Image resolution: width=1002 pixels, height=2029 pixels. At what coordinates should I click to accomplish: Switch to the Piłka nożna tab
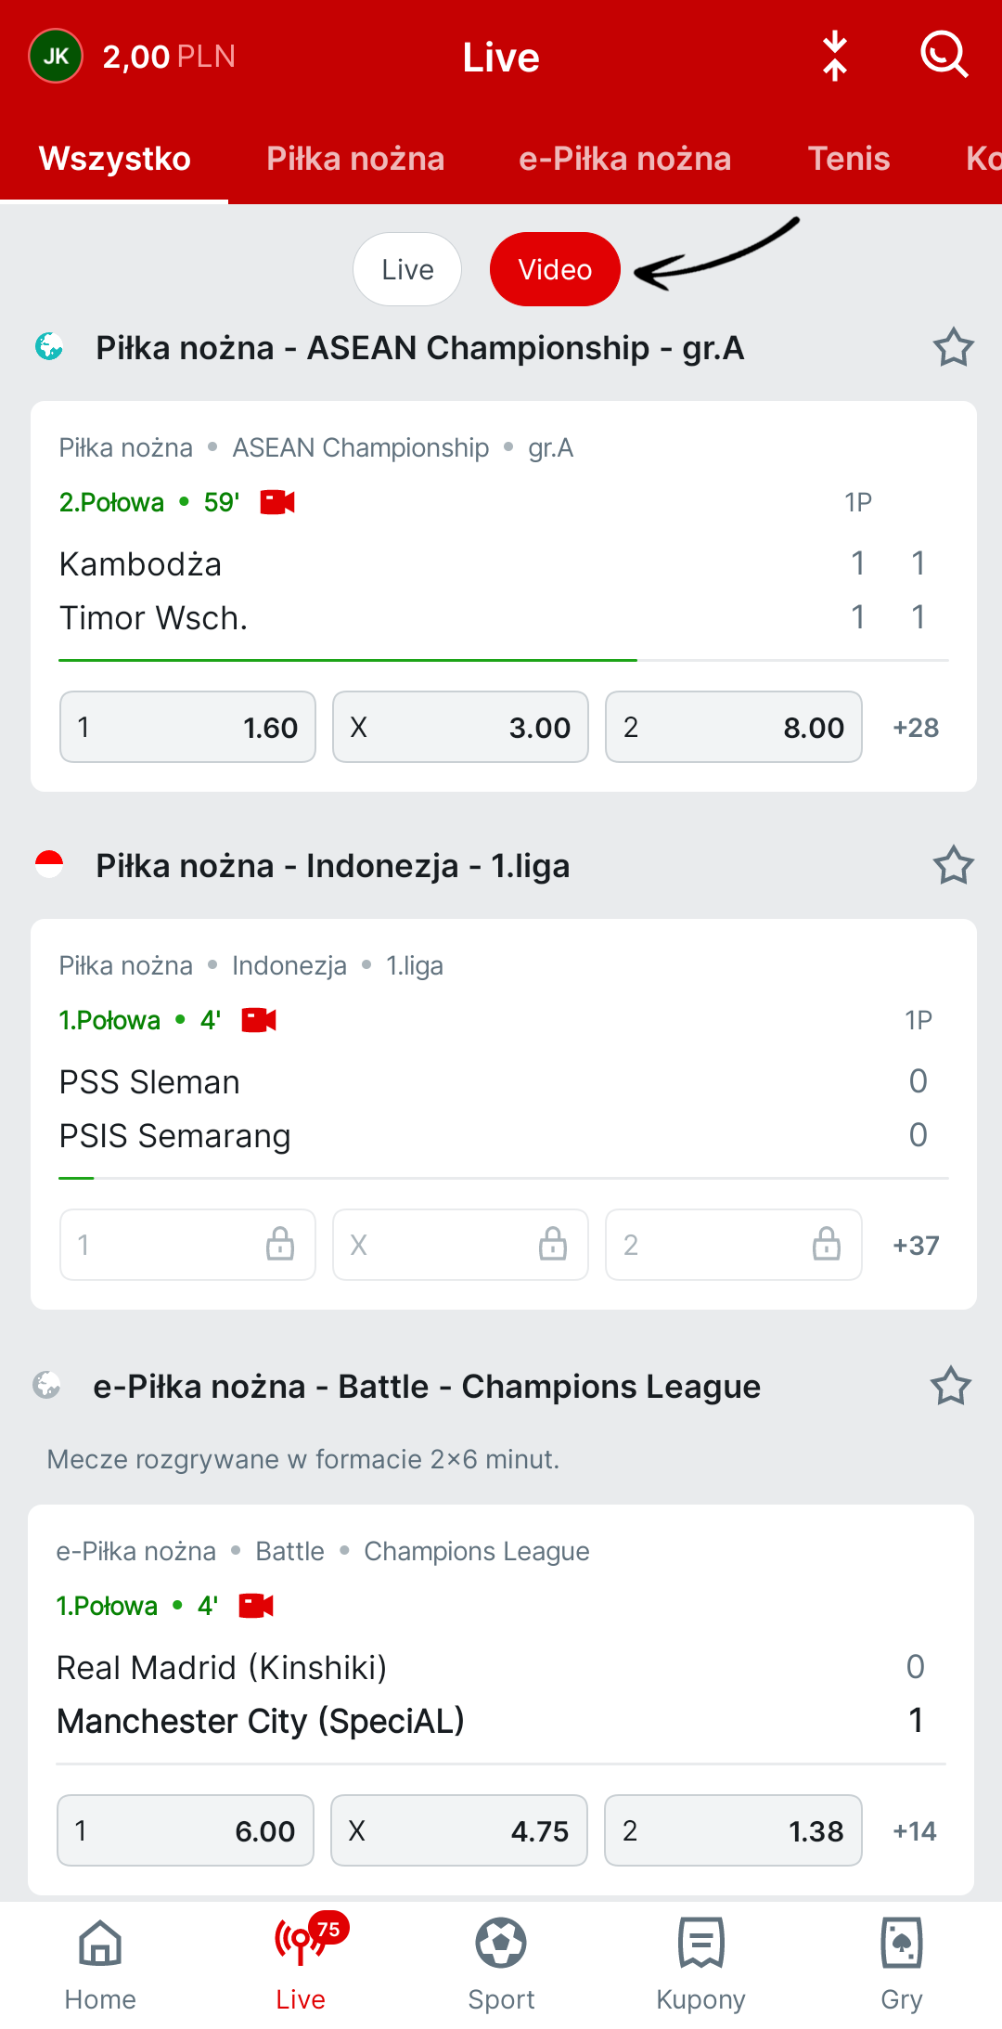(355, 159)
